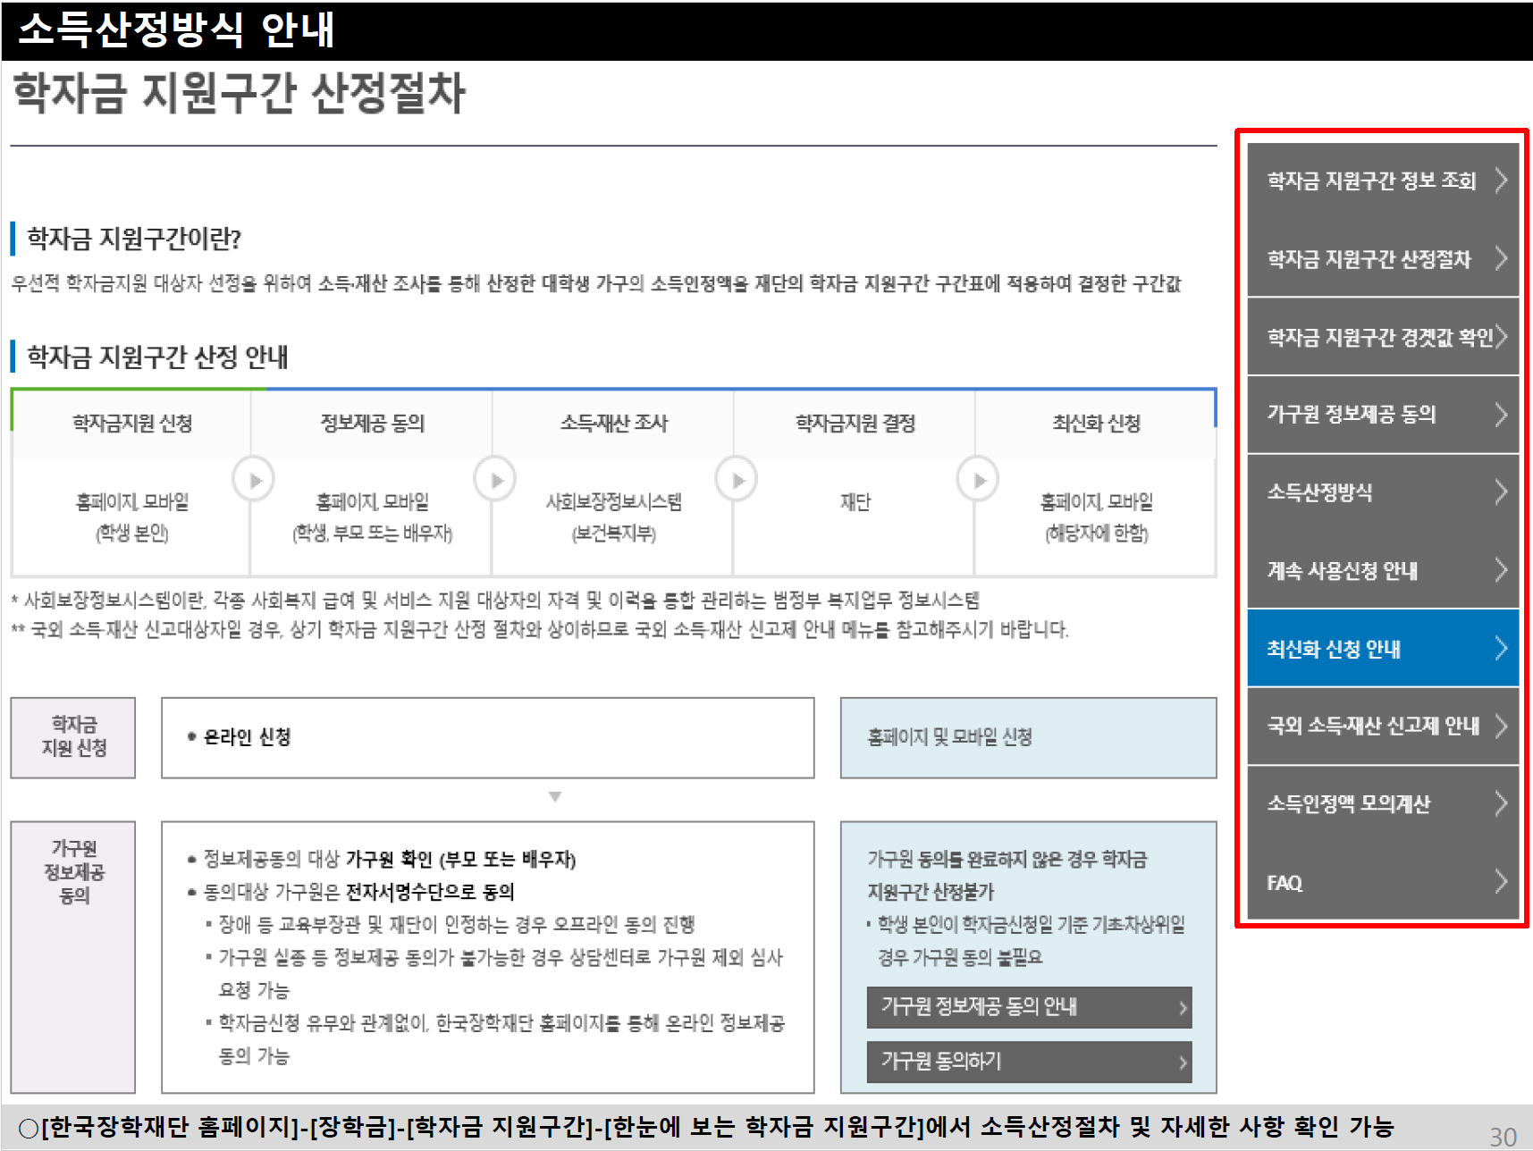Screen dimensions: 1533x1151
Task: Click 가구원 정보제공 동의 안내 button
Action: click(x=1030, y=1007)
